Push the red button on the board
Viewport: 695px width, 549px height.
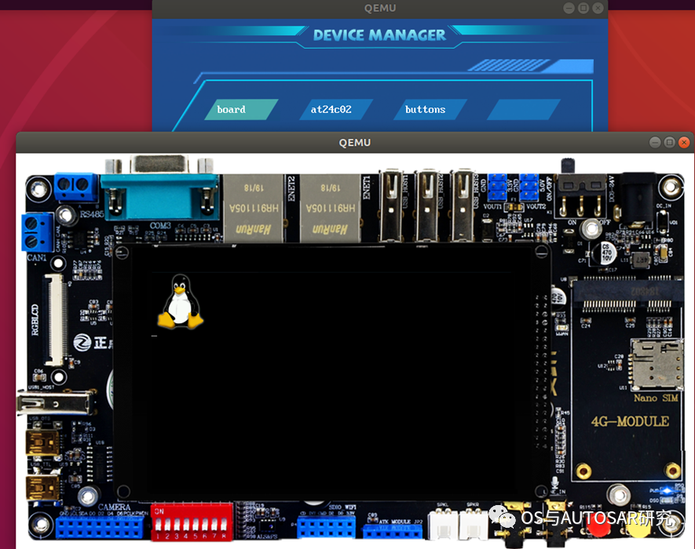point(598,526)
